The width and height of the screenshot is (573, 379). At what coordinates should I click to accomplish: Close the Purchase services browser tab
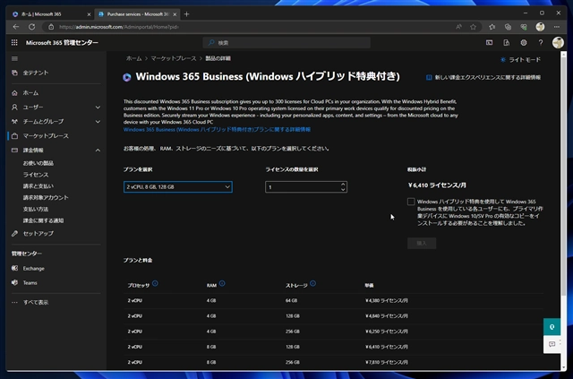[175, 14]
